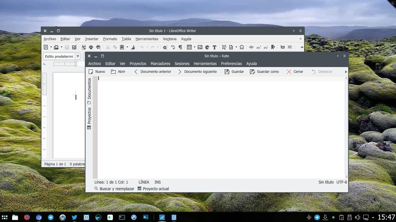Open the Tabla menu in LibreOffice Writer
The width and height of the screenshot is (396, 222).
click(x=126, y=39)
